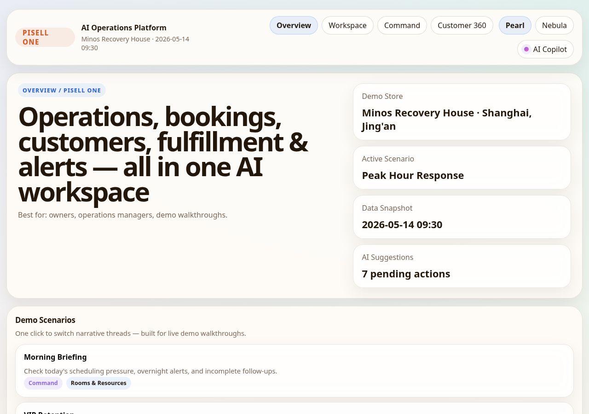Go to the Command tab
This screenshot has width=589, height=414.
pos(402,25)
